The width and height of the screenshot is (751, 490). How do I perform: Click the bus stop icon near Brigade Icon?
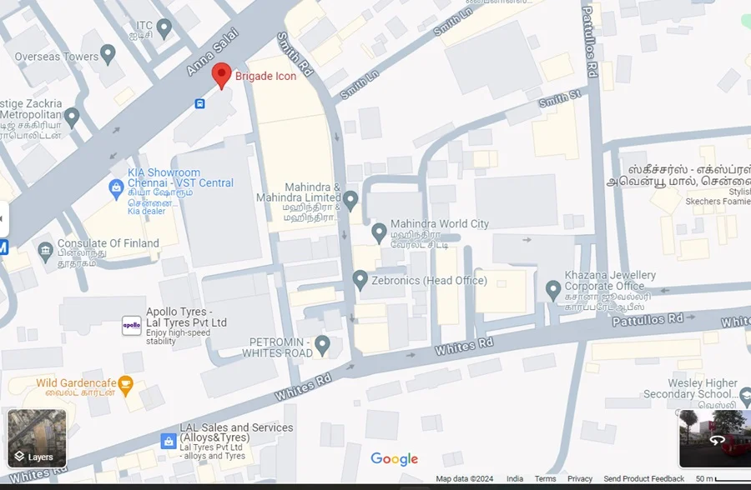[199, 103]
